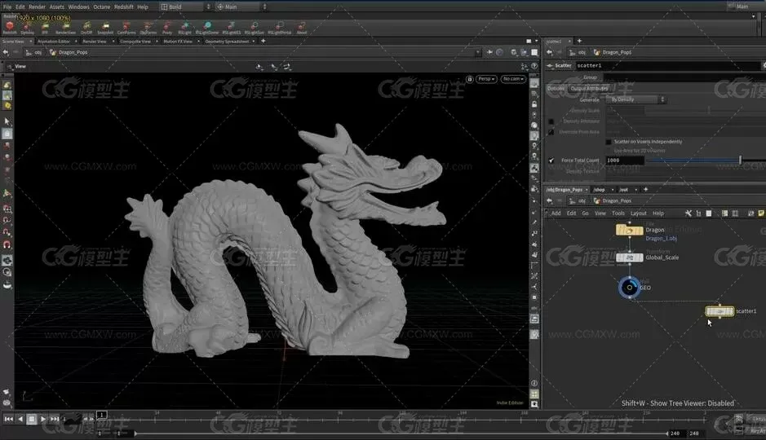
Task: Click the back arrow in Scene View path bar
Action: (x=6, y=52)
